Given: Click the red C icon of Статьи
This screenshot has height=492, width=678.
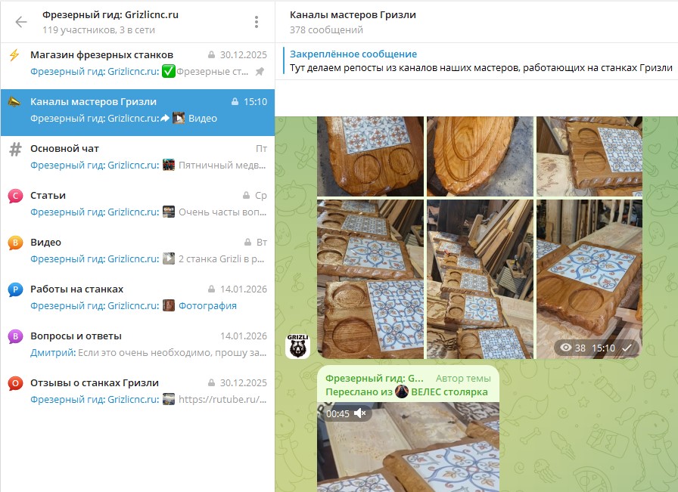Looking at the screenshot, I should (x=15, y=196).
